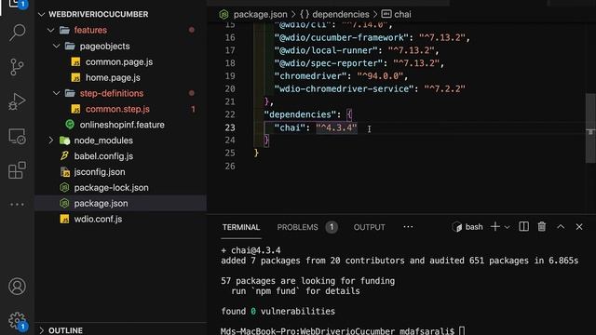Screen dimensions: 596x335
Task: Click line number 23 in the gutter
Action: click(230, 127)
